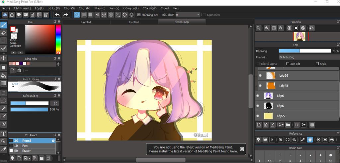
Task: Enable parallel line snap
Action: [83, 15]
